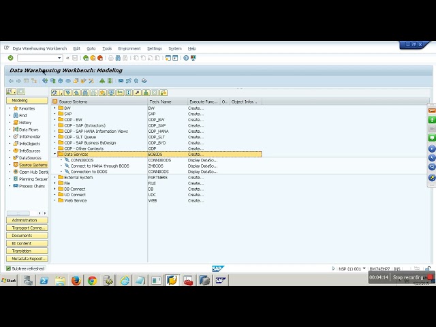Click the Expand Subtree icon in the tree toolbar
Image resolution: width=436 pixels, height=327 pixels.
pos(68,93)
